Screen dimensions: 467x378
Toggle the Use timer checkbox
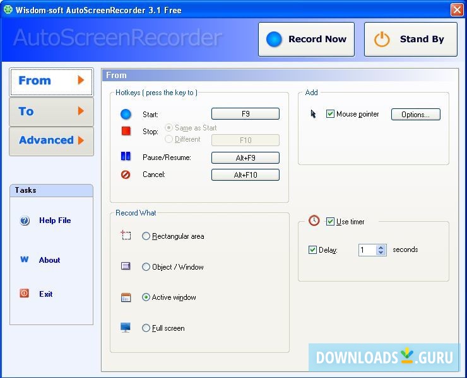[330, 221]
